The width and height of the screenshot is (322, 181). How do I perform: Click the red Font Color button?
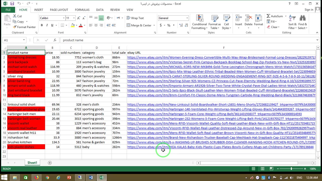point(80,25)
